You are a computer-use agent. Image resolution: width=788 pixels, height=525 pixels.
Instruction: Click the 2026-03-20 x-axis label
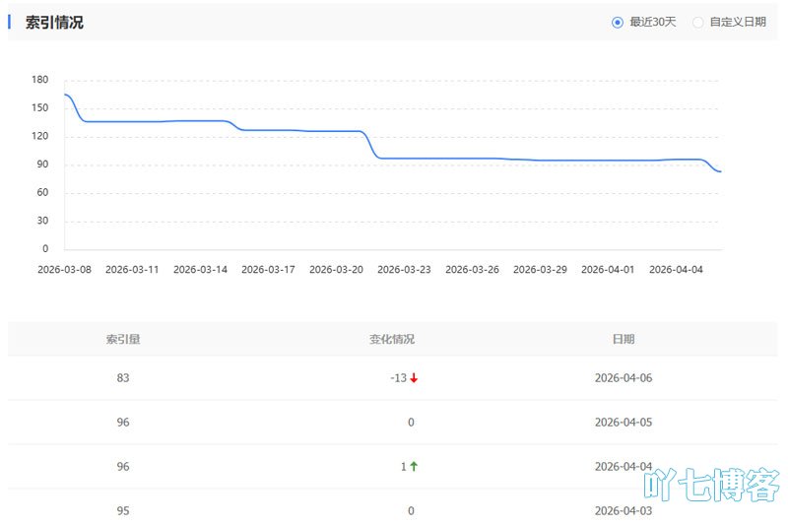[336, 269]
